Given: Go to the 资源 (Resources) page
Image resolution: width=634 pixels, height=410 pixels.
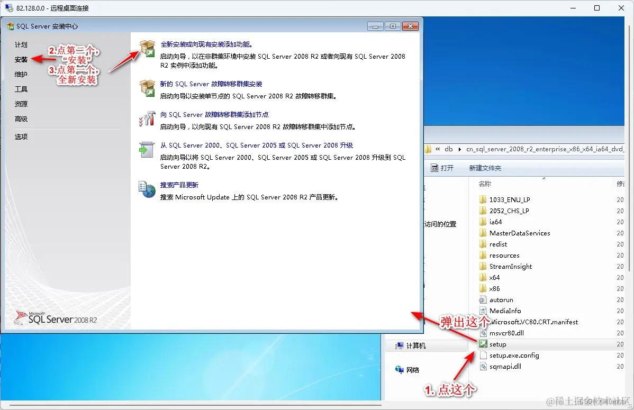Looking at the screenshot, I should click(x=21, y=104).
